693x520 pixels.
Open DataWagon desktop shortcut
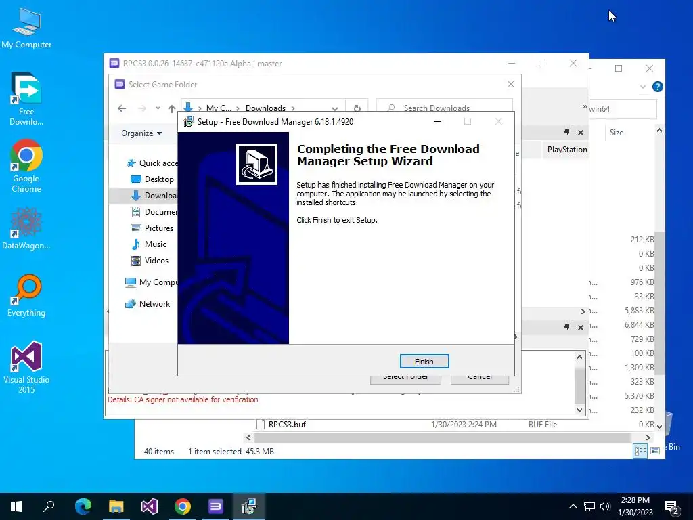pos(26,229)
